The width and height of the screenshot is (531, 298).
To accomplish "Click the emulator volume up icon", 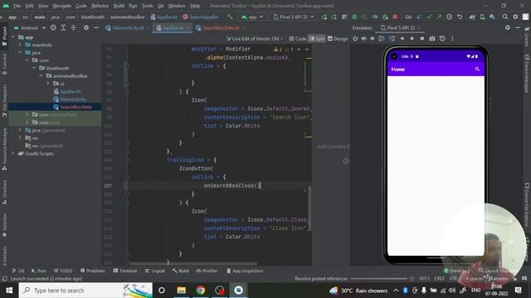I will click(363, 39).
